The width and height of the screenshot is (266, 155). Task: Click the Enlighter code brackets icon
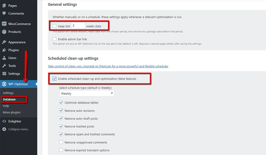tap(4, 121)
